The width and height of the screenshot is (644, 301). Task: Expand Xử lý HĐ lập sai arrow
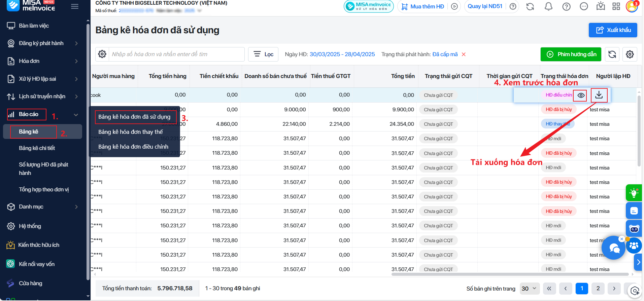pos(76,79)
